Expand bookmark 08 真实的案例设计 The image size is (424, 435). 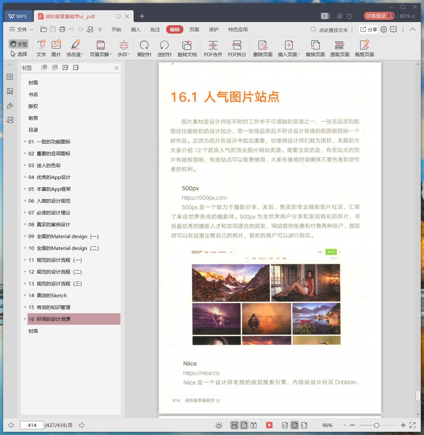pos(25,224)
